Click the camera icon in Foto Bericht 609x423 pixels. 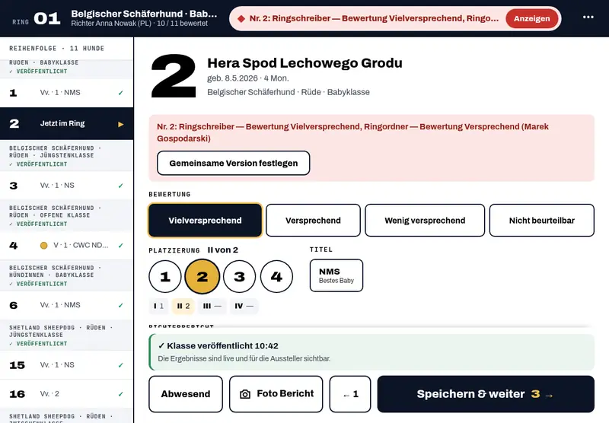[x=245, y=394]
